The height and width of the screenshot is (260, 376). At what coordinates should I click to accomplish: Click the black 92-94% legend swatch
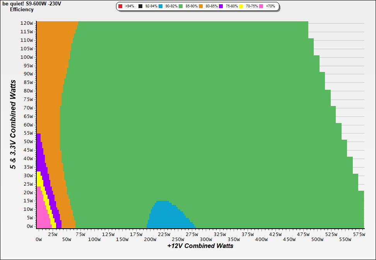[x=141, y=7]
